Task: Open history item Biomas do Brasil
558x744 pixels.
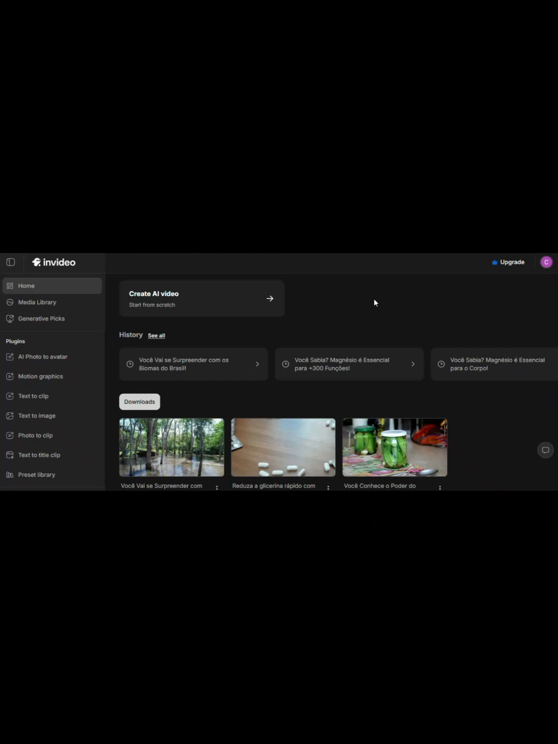Action: (194, 364)
